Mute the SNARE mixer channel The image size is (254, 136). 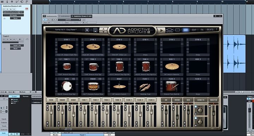coord(59,106)
